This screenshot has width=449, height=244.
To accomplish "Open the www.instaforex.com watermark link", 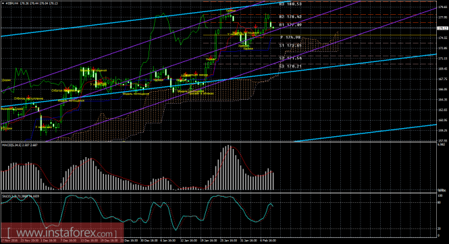I will point(61,233).
